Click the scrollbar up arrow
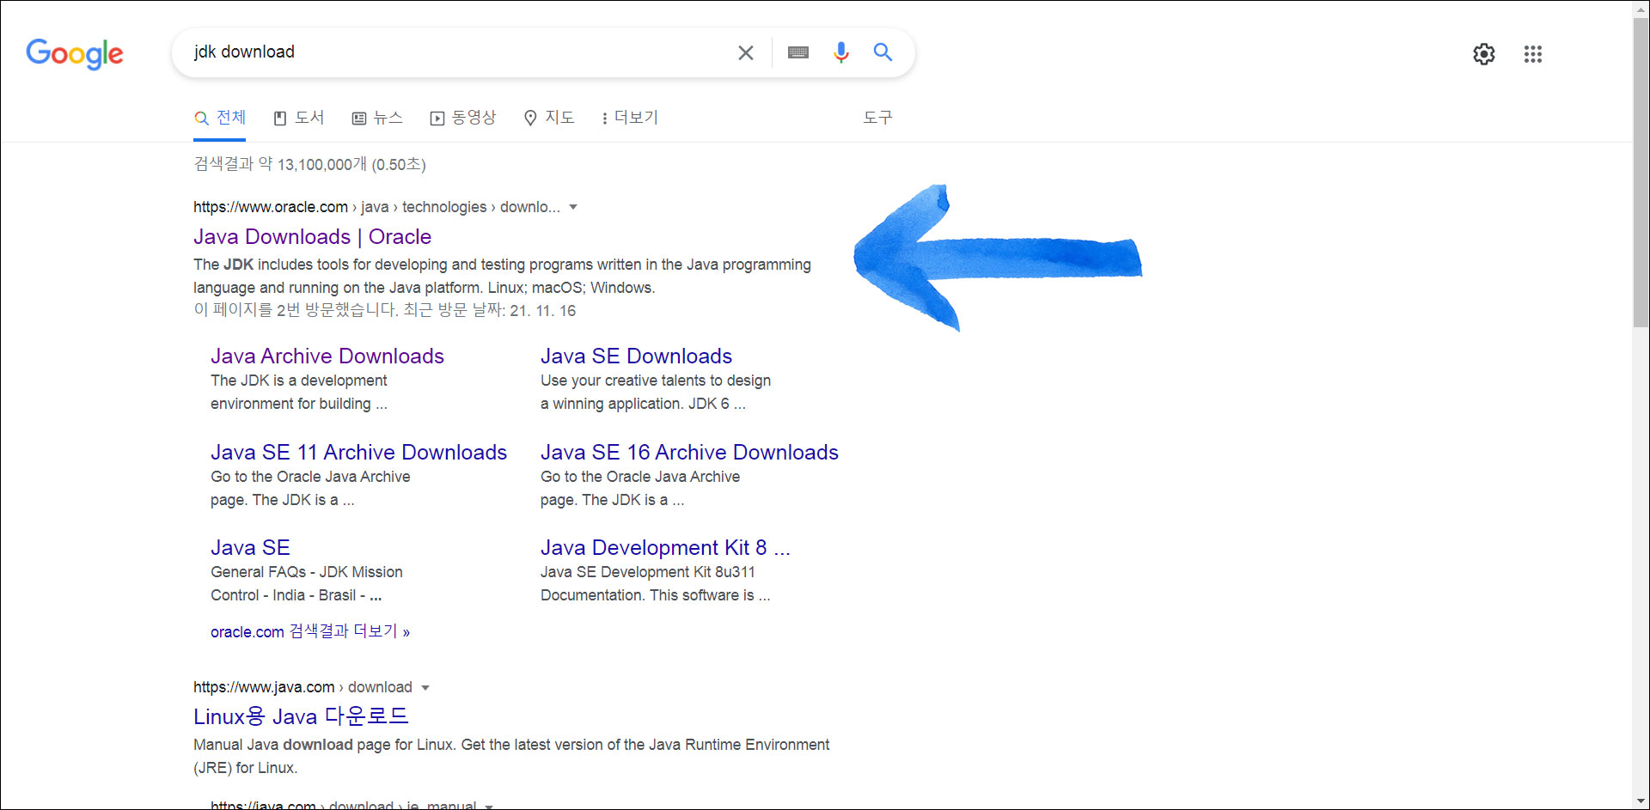The image size is (1650, 810). point(1641,8)
